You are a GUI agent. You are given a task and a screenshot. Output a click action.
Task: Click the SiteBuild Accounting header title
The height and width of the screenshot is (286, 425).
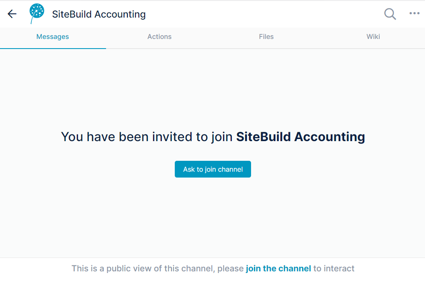(x=98, y=14)
